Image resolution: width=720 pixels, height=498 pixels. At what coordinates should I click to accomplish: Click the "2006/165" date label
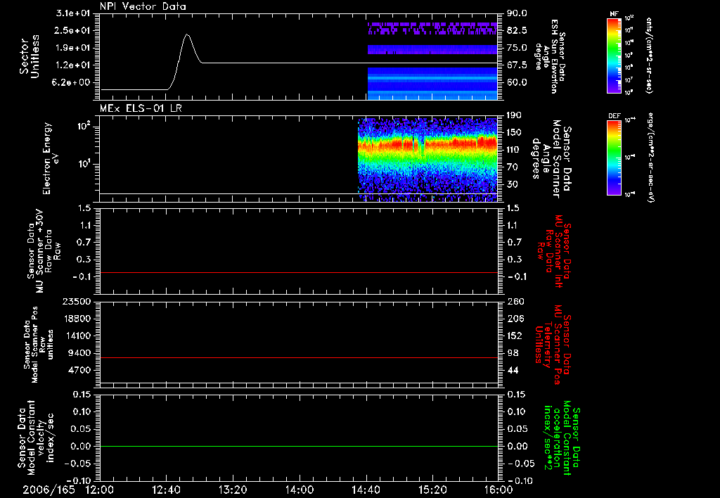(49, 490)
